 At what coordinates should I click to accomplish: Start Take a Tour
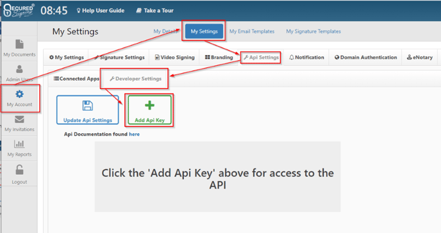coord(154,11)
